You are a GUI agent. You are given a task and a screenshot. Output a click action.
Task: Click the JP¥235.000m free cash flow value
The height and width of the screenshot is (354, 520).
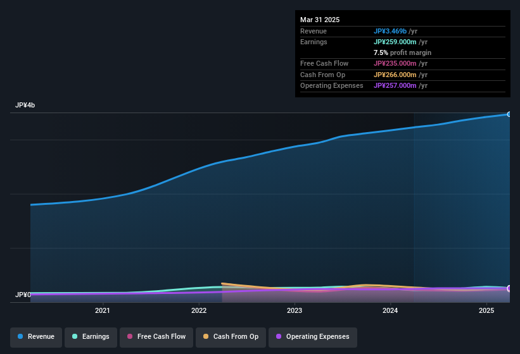[x=395, y=63]
